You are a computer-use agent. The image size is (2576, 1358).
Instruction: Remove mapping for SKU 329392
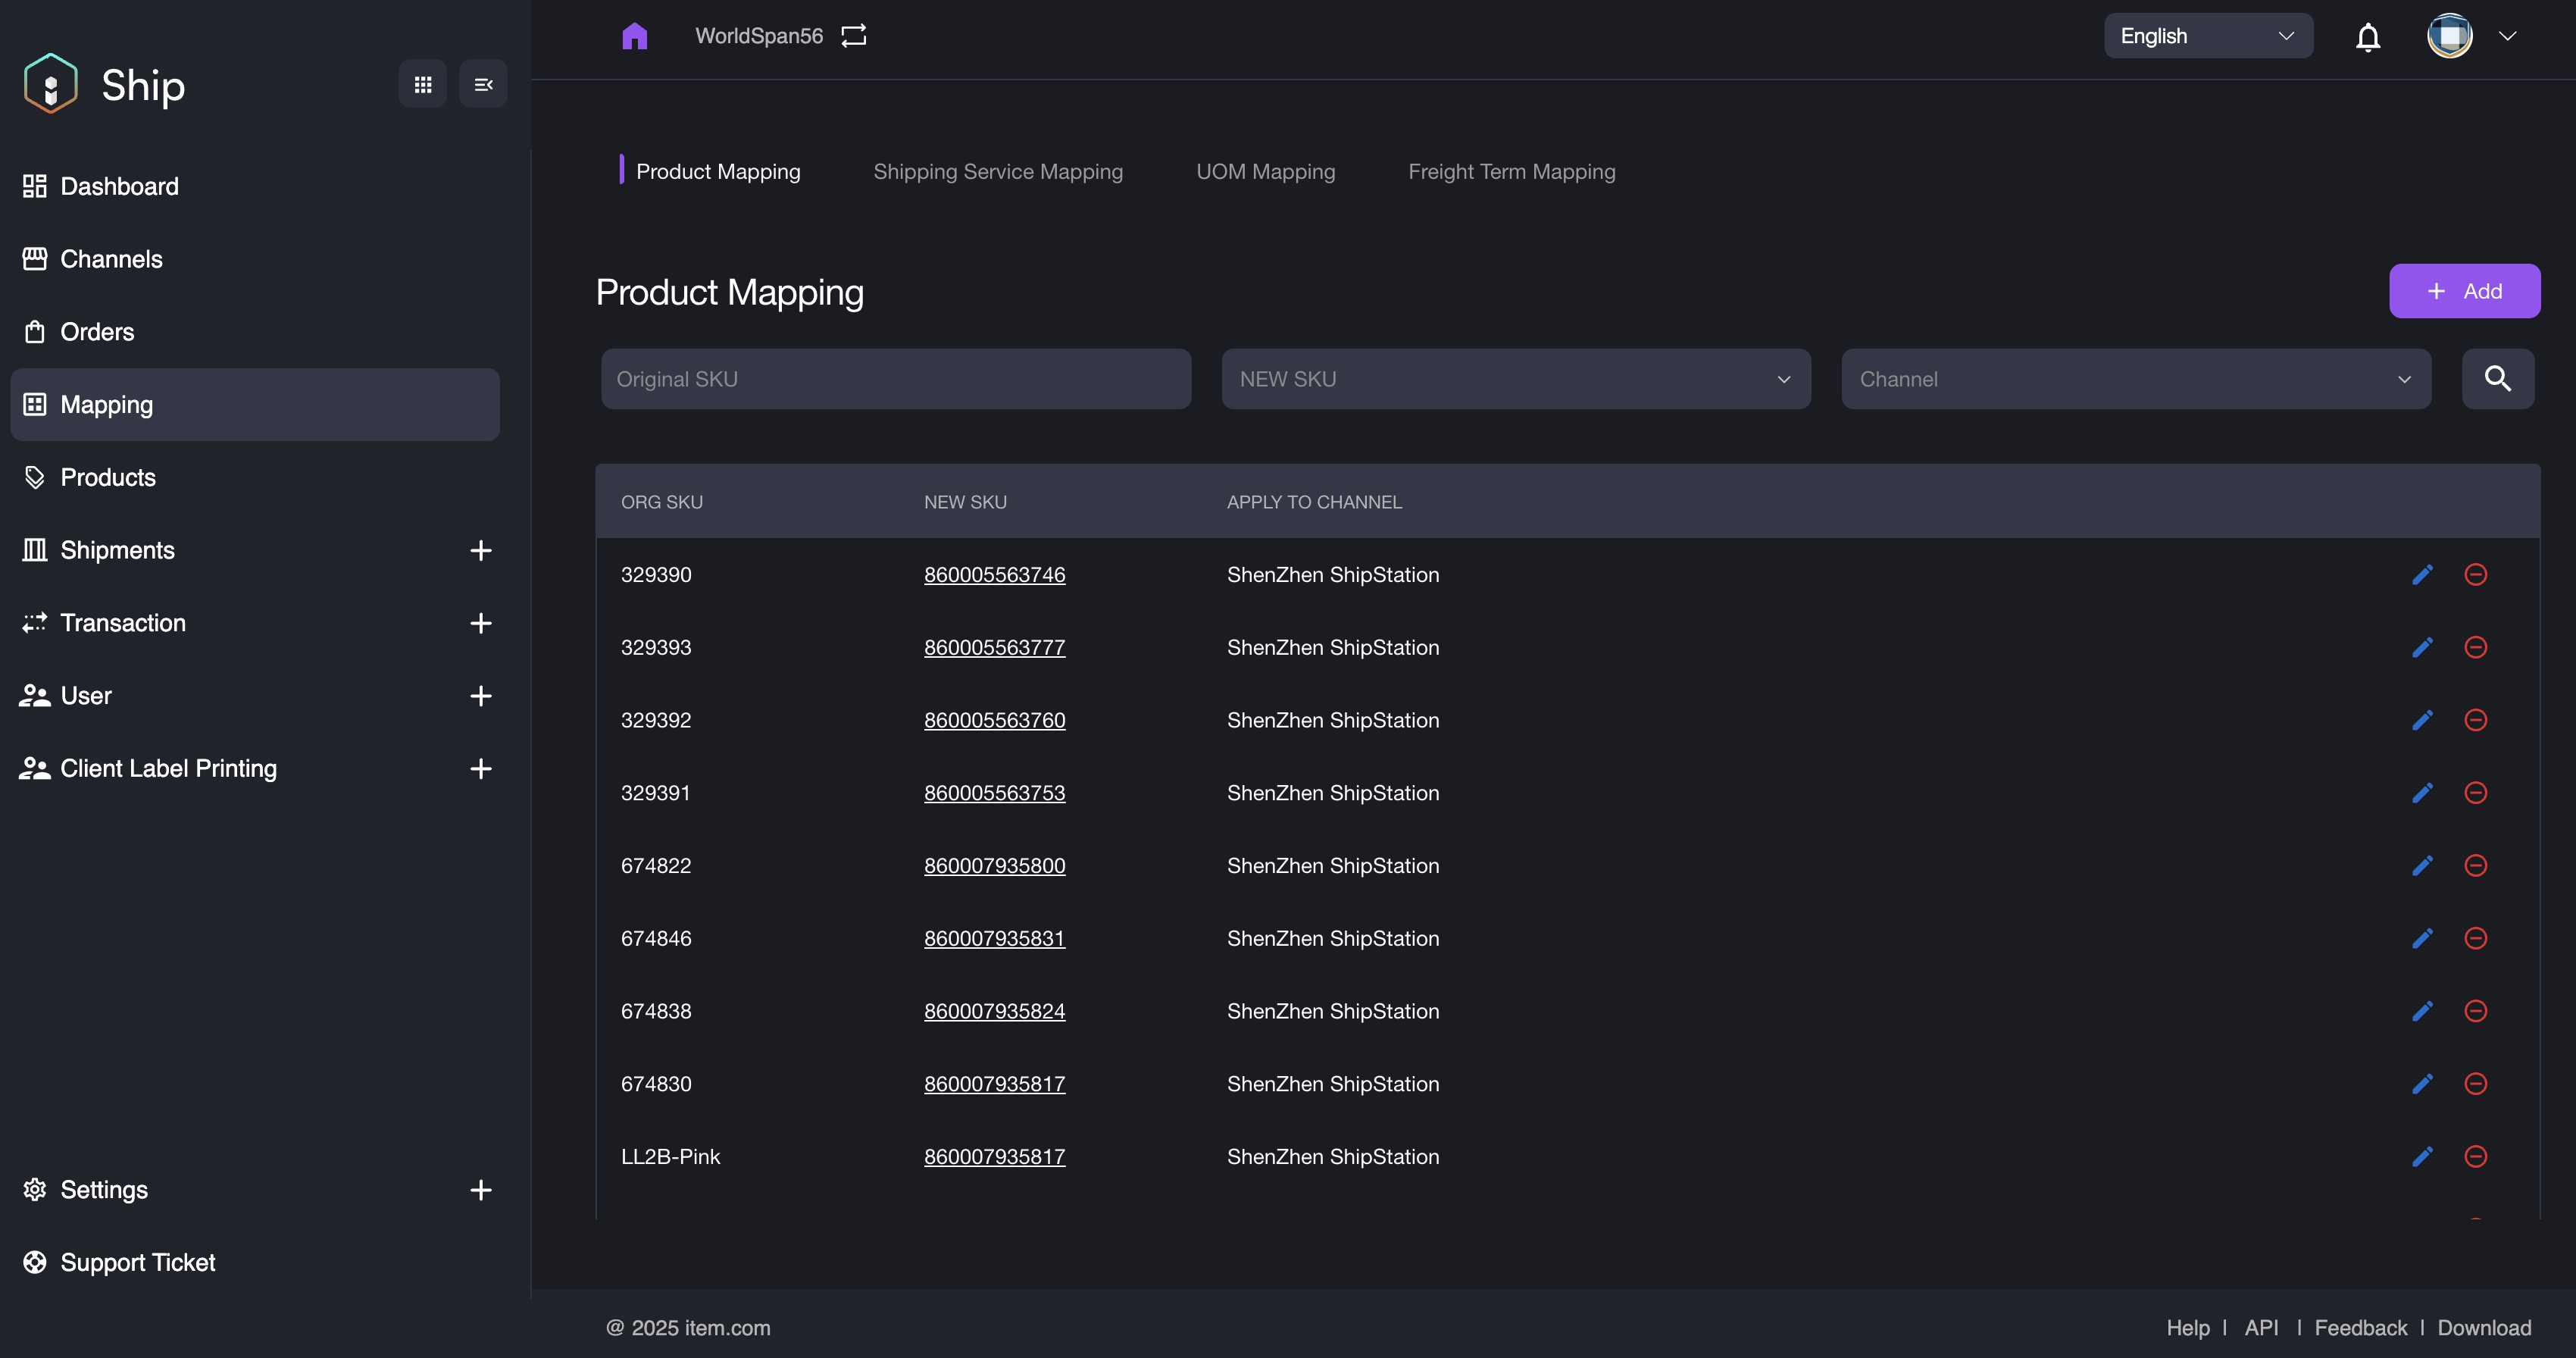[x=2475, y=720]
